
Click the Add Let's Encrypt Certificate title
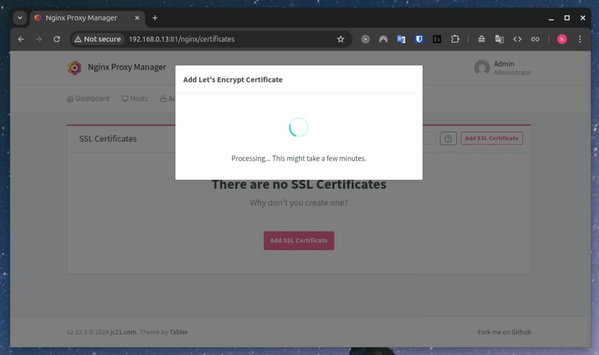tap(233, 80)
